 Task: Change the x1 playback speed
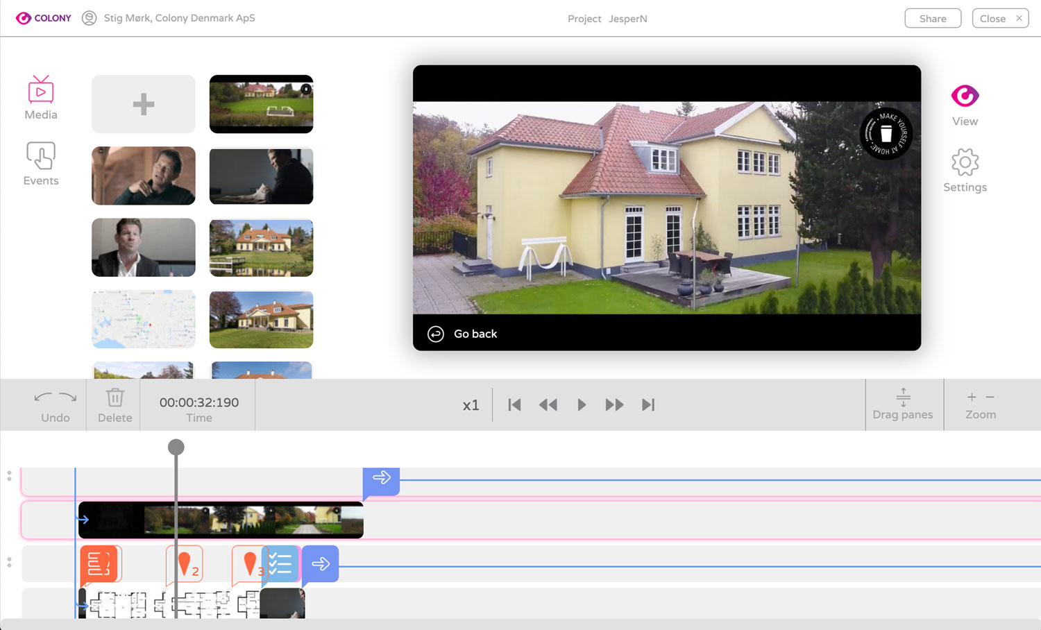(471, 405)
